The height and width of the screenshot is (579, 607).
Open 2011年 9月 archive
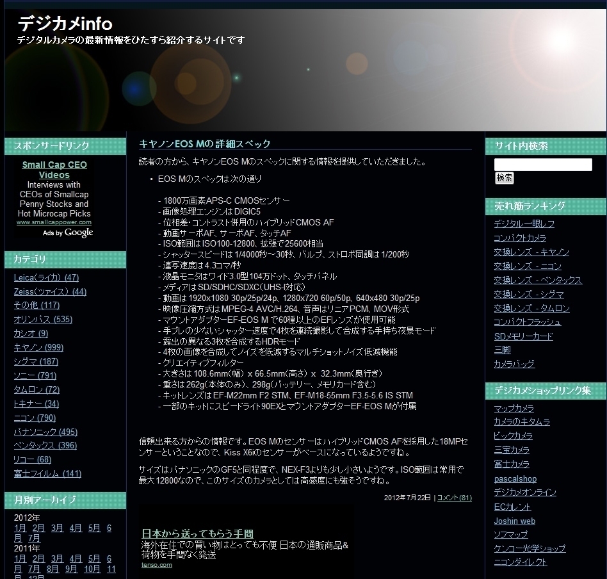point(71,569)
